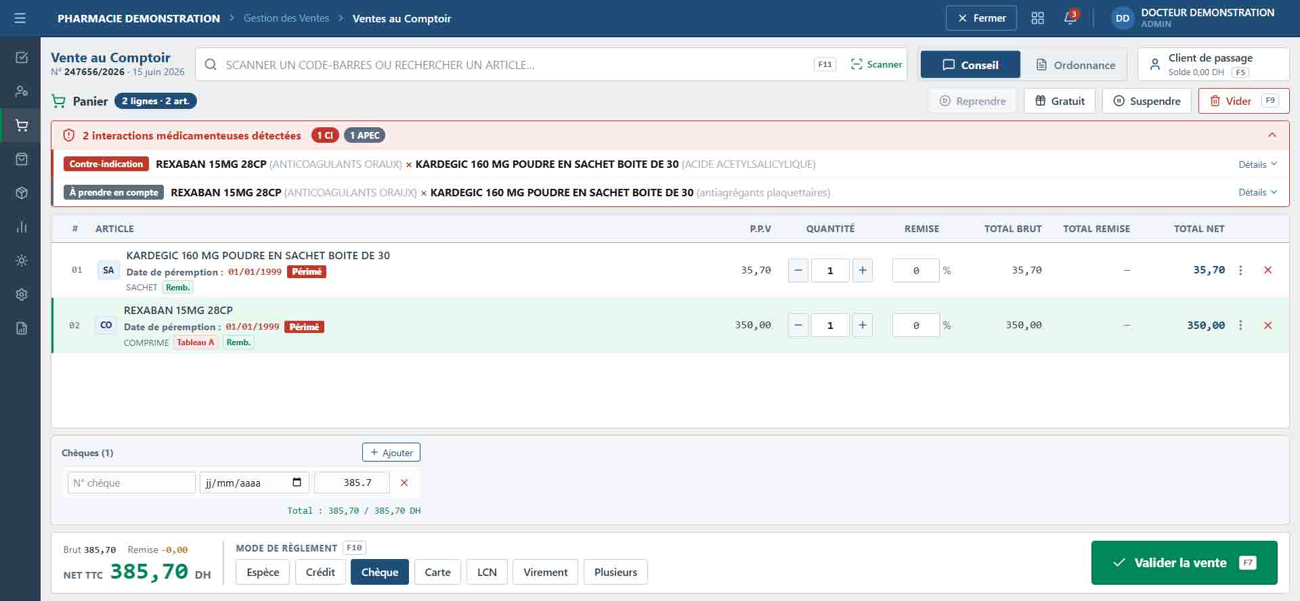The image size is (1300, 601).
Task: Click the cheque date field
Action: [254, 483]
